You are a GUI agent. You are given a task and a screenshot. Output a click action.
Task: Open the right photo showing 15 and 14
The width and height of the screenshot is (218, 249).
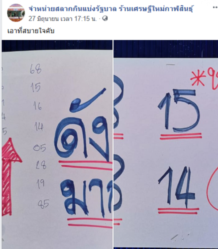[x=166, y=144]
